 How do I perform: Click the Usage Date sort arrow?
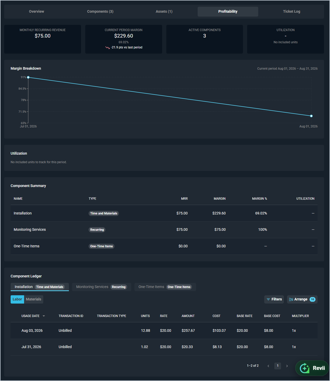pos(44,316)
